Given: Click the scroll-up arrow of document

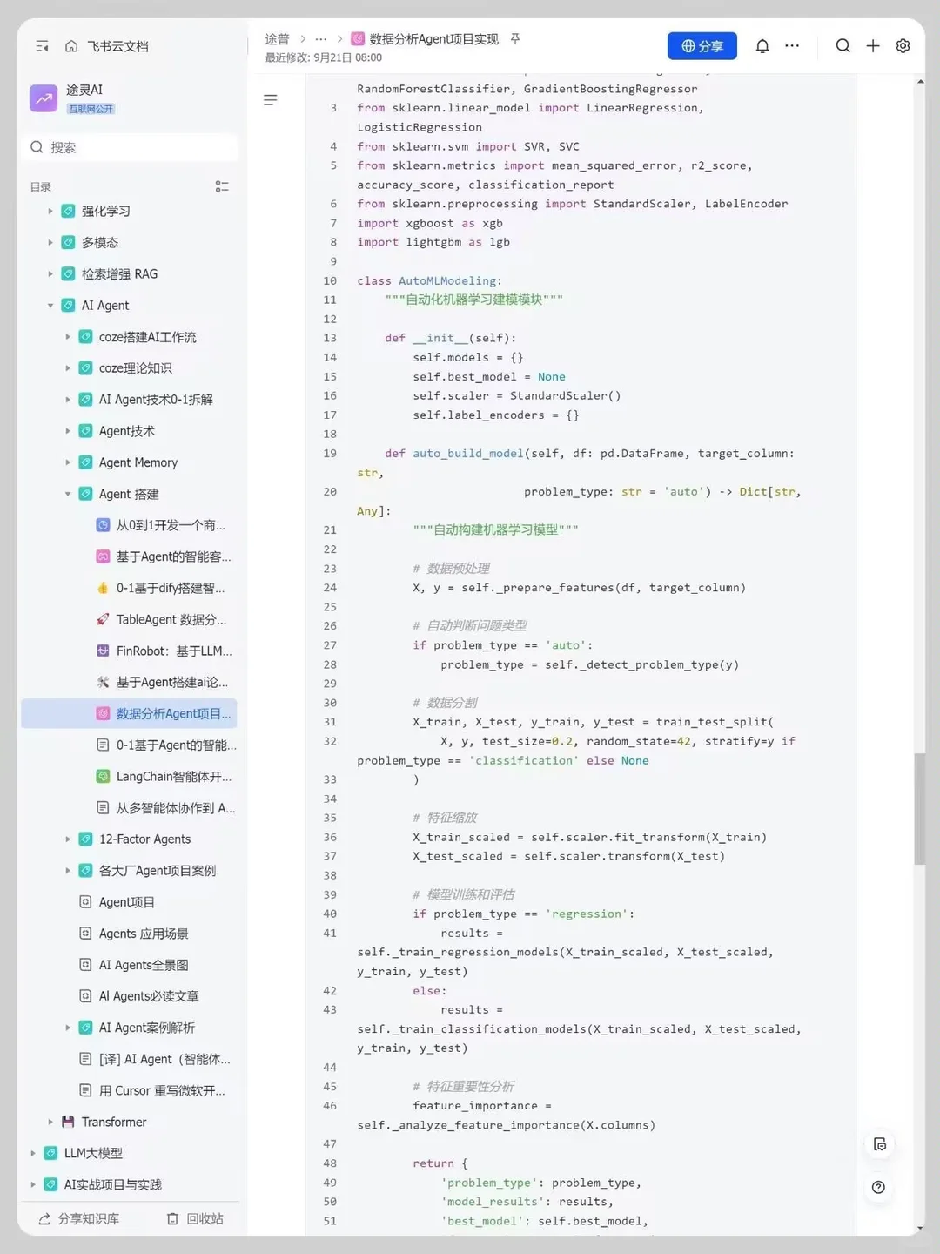Looking at the screenshot, I should tap(920, 81).
